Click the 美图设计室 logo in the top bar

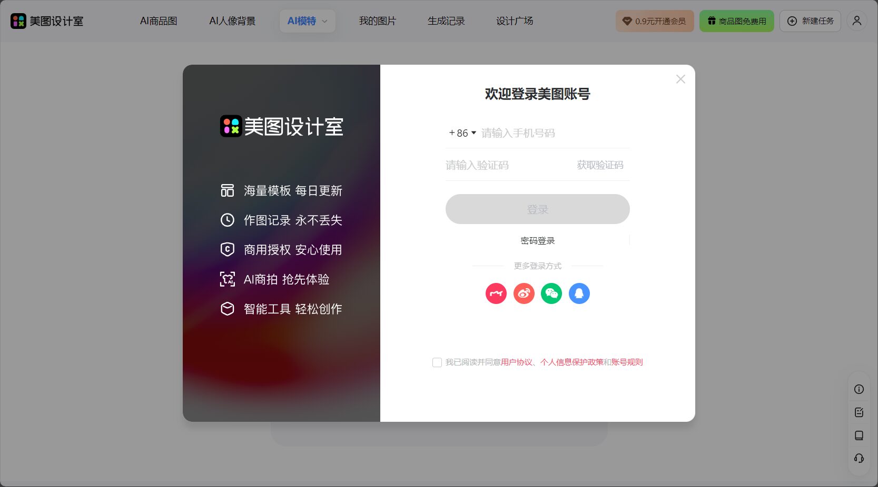pyautogui.click(x=47, y=21)
